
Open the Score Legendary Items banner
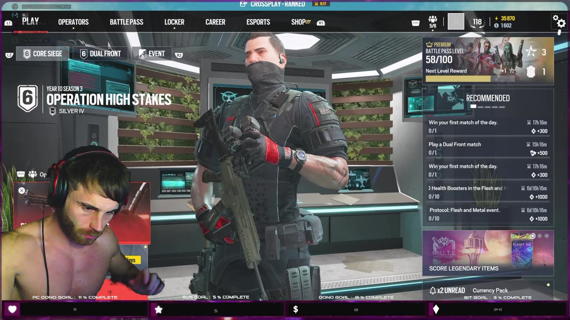click(x=488, y=252)
